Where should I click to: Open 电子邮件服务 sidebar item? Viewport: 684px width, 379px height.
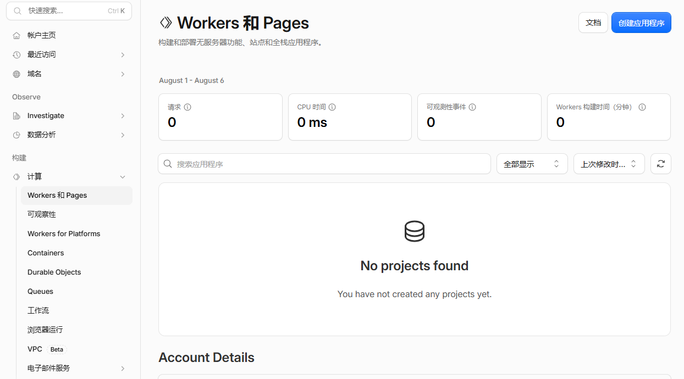[x=76, y=368]
